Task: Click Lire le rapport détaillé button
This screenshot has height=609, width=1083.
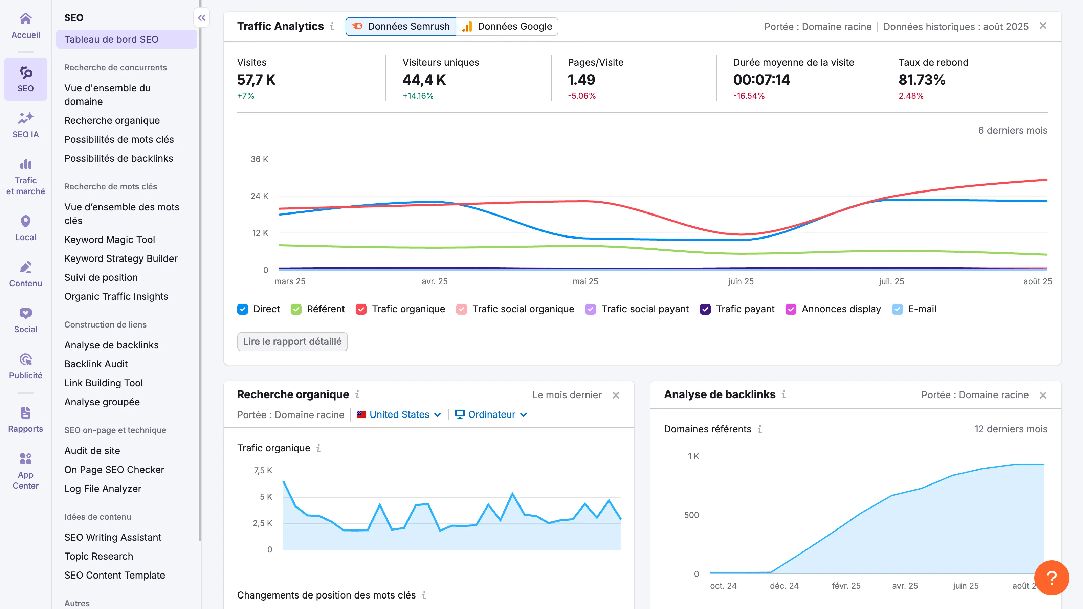Action: click(292, 342)
